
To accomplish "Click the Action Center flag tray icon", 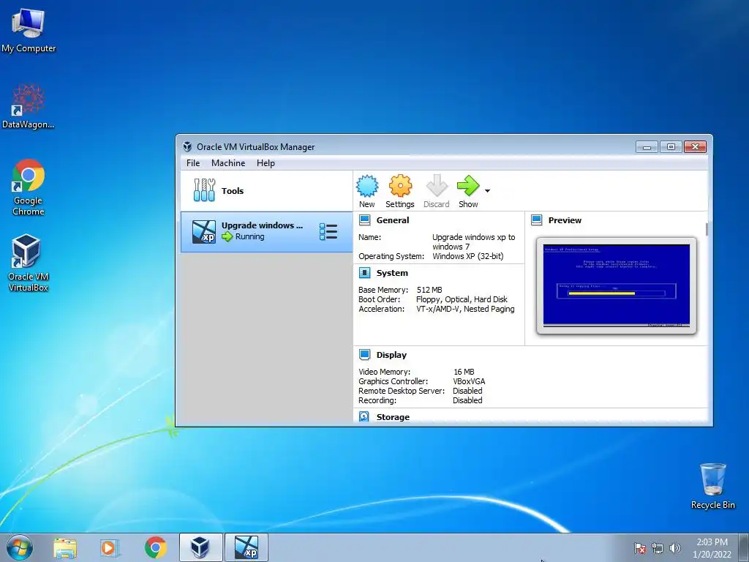I will tap(639, 548).
